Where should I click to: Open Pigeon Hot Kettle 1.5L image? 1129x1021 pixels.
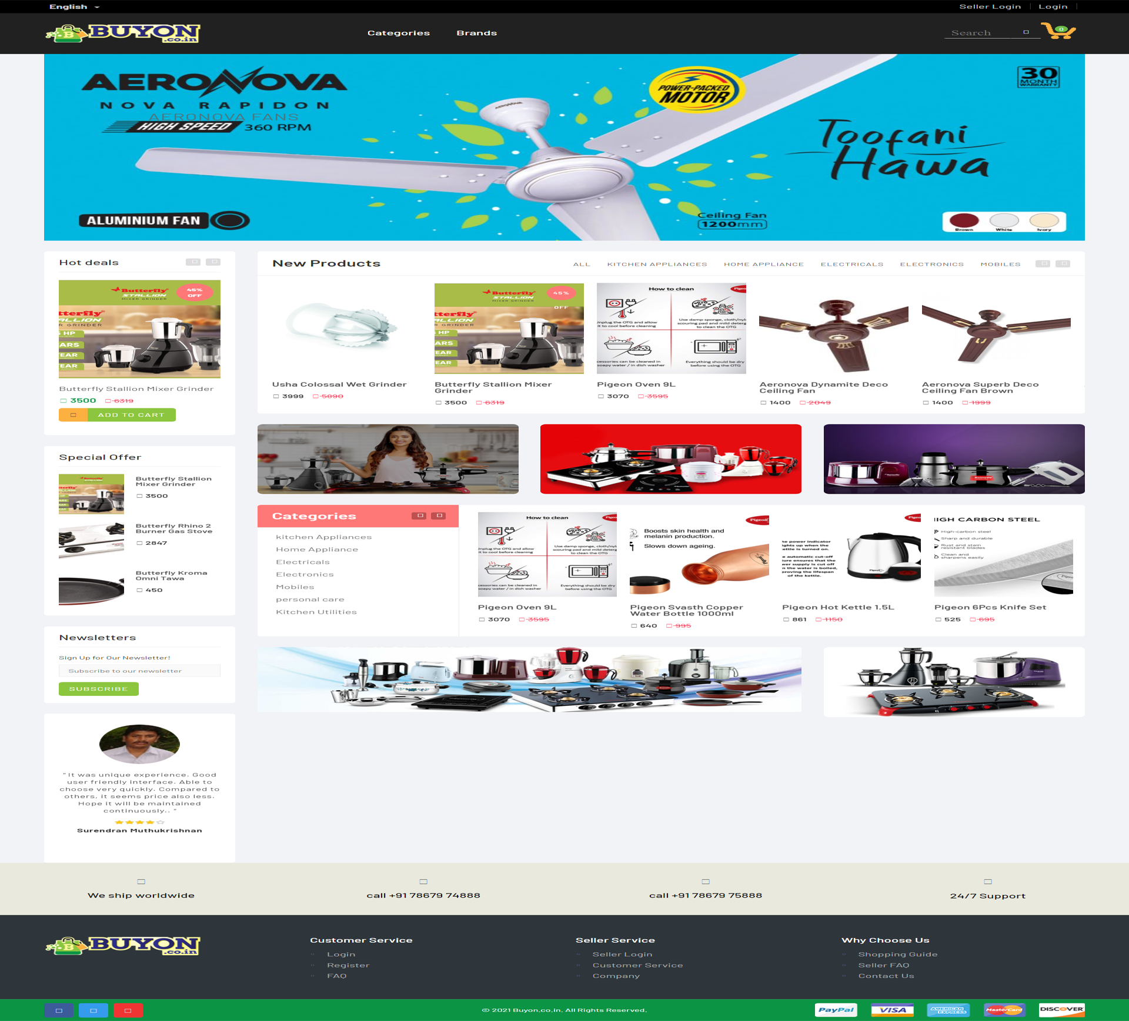pos(851,554)
